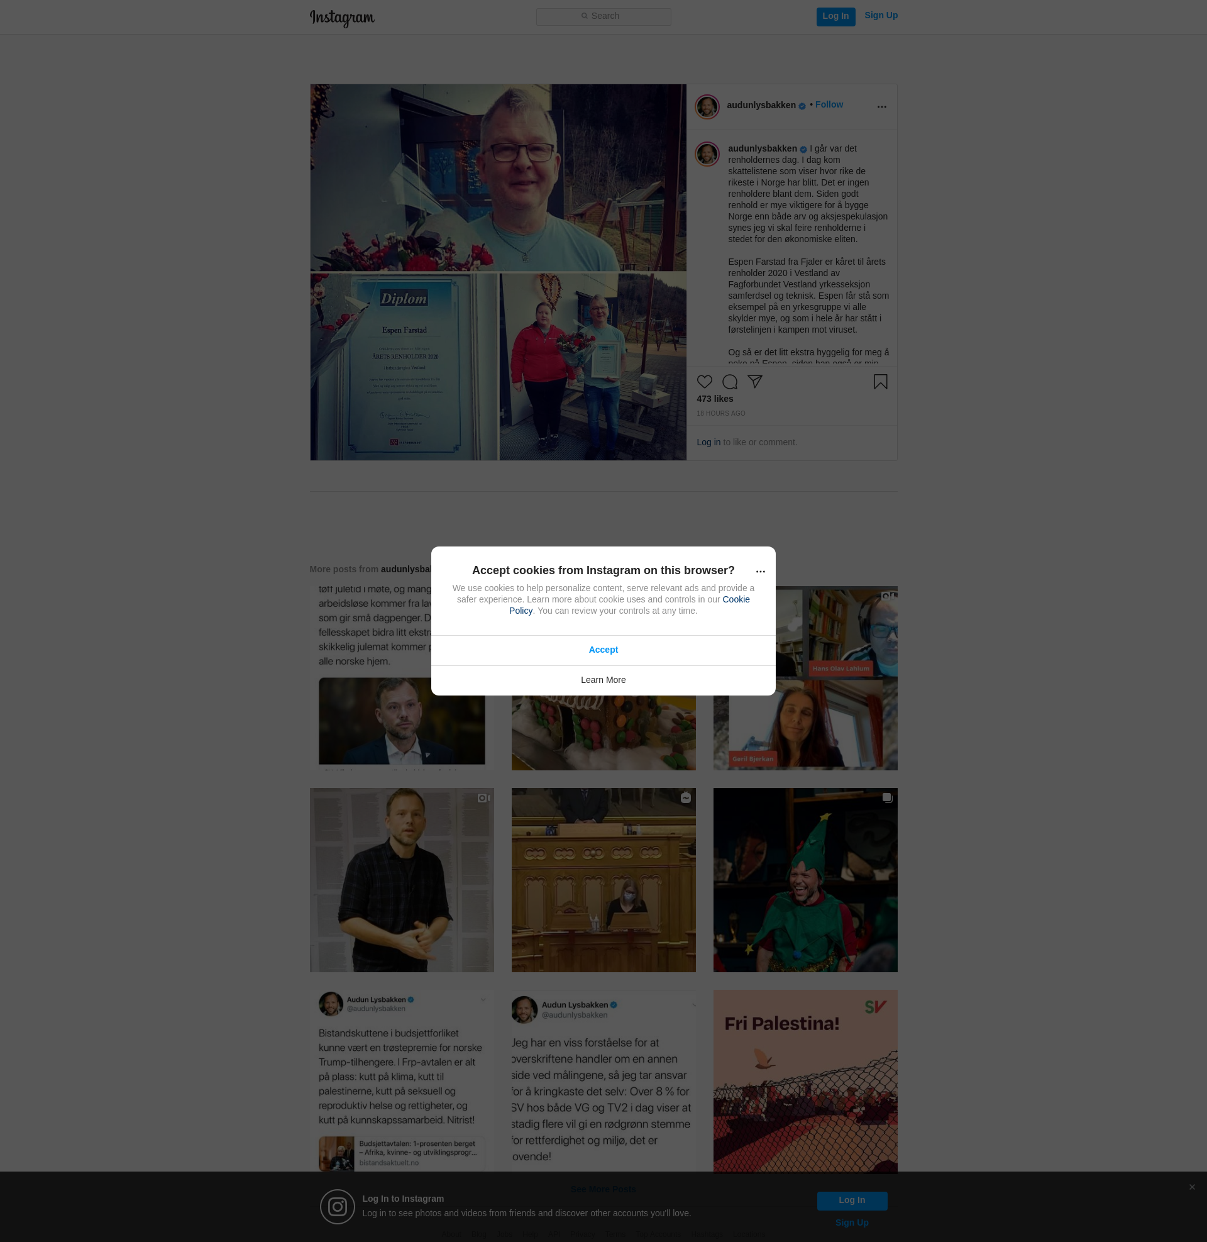This screenshot has width=1207, height=1242.
Task: Accept Instagram cookies
Action: [x=603, y=650]
